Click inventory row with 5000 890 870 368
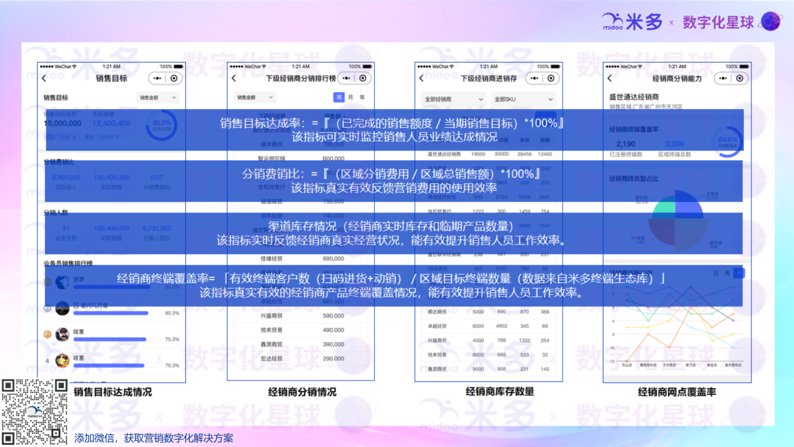The height and width of the screenshot is (447, 794). (x=489, y=312)
